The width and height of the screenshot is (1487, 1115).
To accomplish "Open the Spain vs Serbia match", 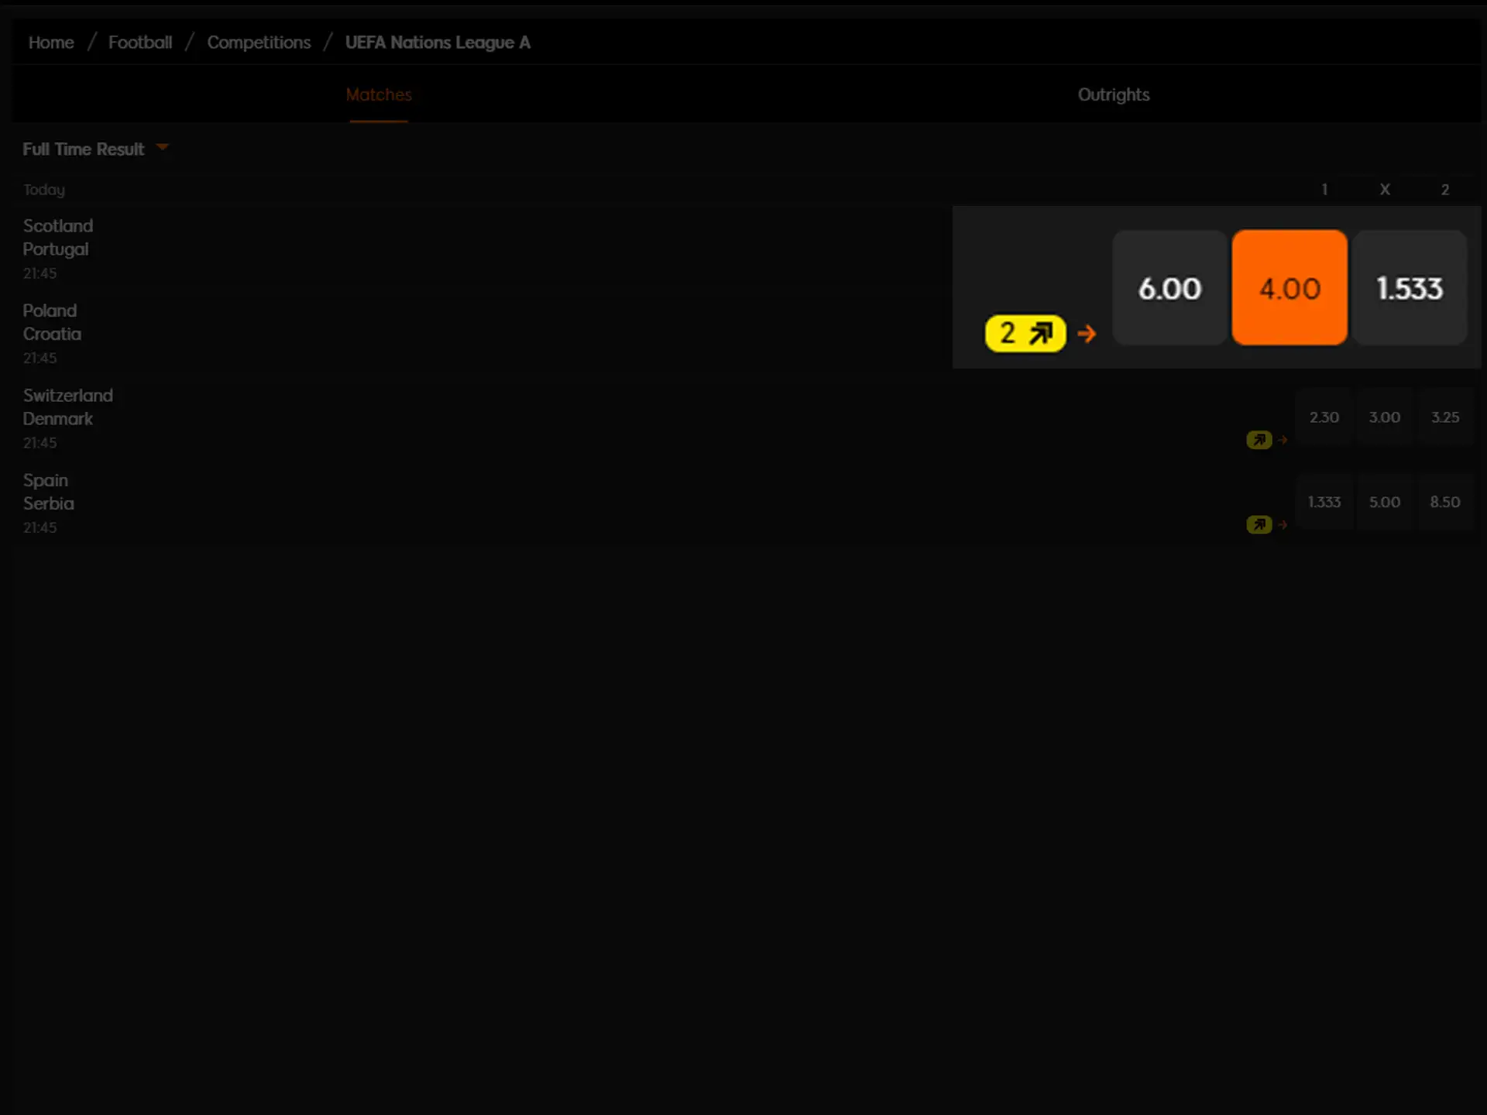I will coord(48,503).
